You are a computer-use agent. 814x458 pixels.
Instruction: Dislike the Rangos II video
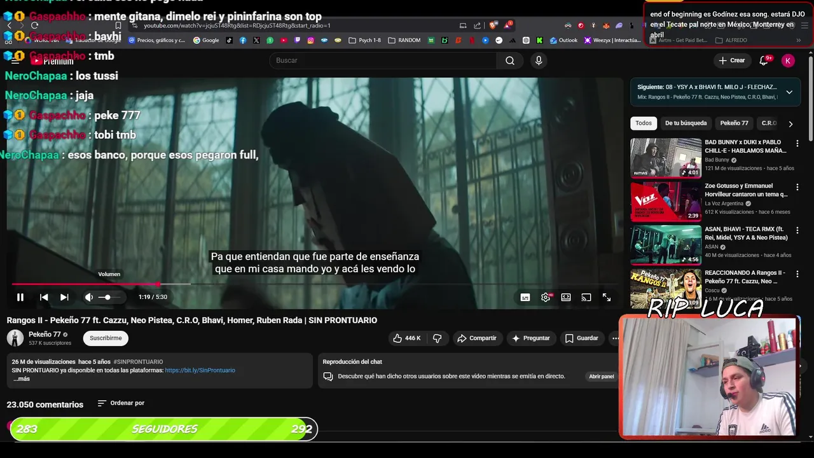point(438,338)
